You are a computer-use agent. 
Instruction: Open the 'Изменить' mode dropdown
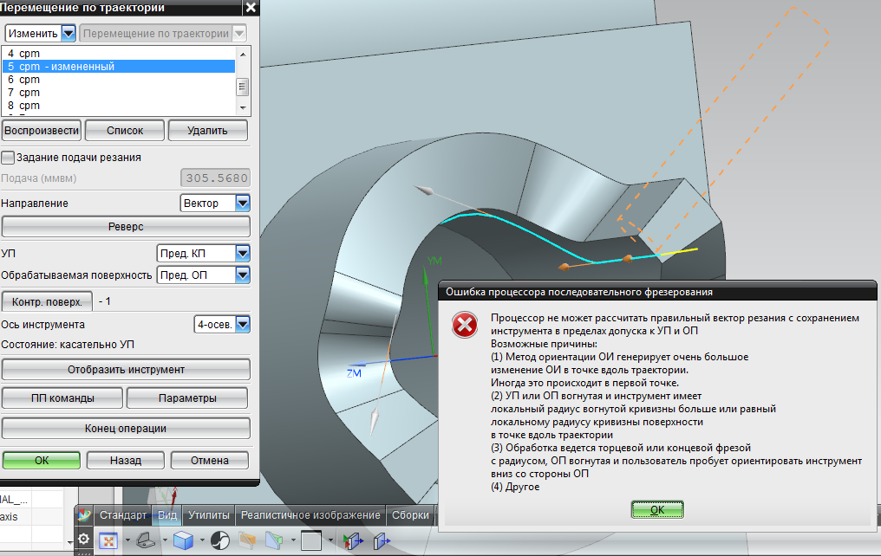(x=68, y=34)
